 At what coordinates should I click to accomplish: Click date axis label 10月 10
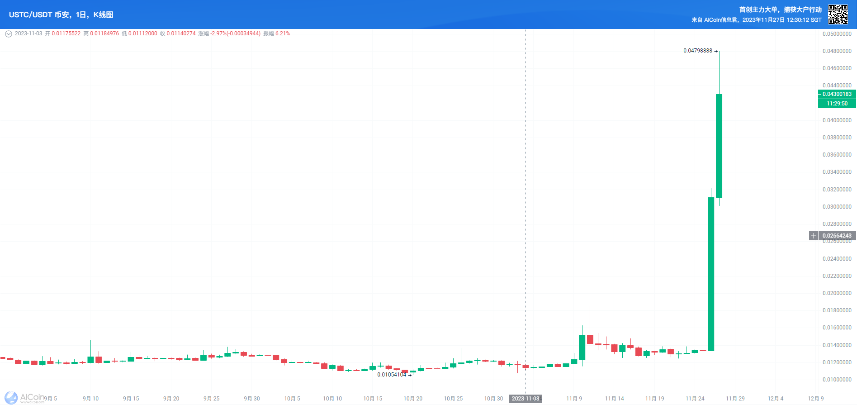click(x=332, y=399)
